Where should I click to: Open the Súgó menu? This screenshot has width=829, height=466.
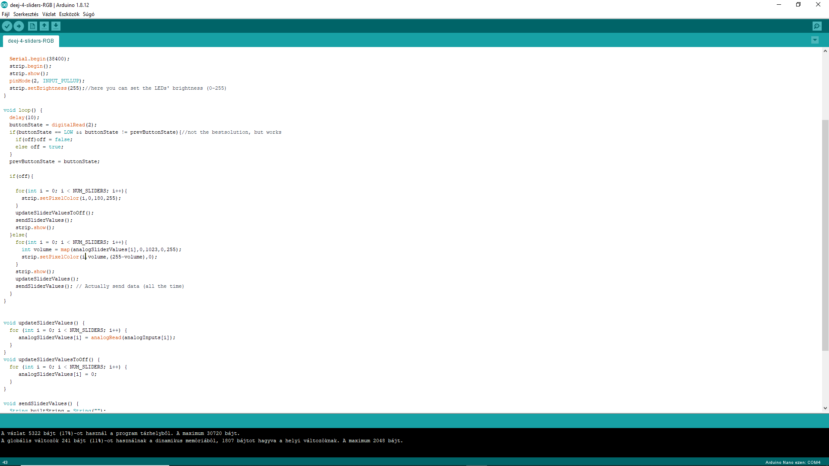pos(89,14)
